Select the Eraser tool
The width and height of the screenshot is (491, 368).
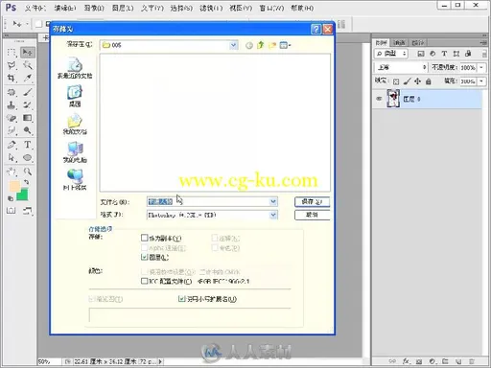(x=12, y=118)
